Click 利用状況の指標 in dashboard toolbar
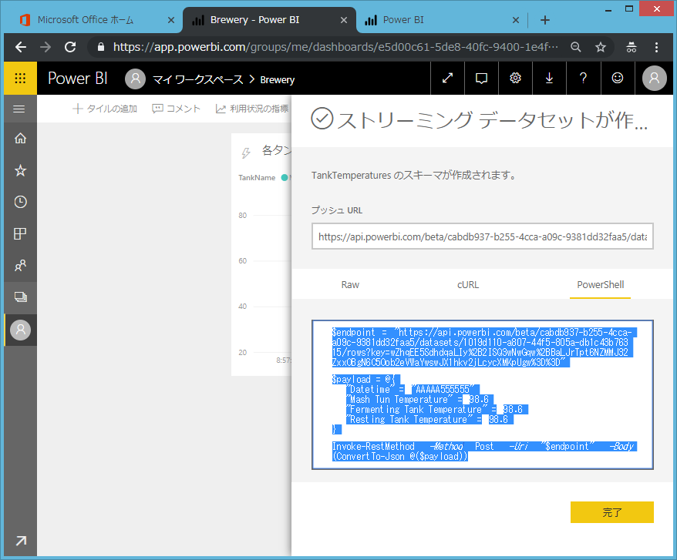This screenshot has height=560, width=677. click(x=252, y=109)
